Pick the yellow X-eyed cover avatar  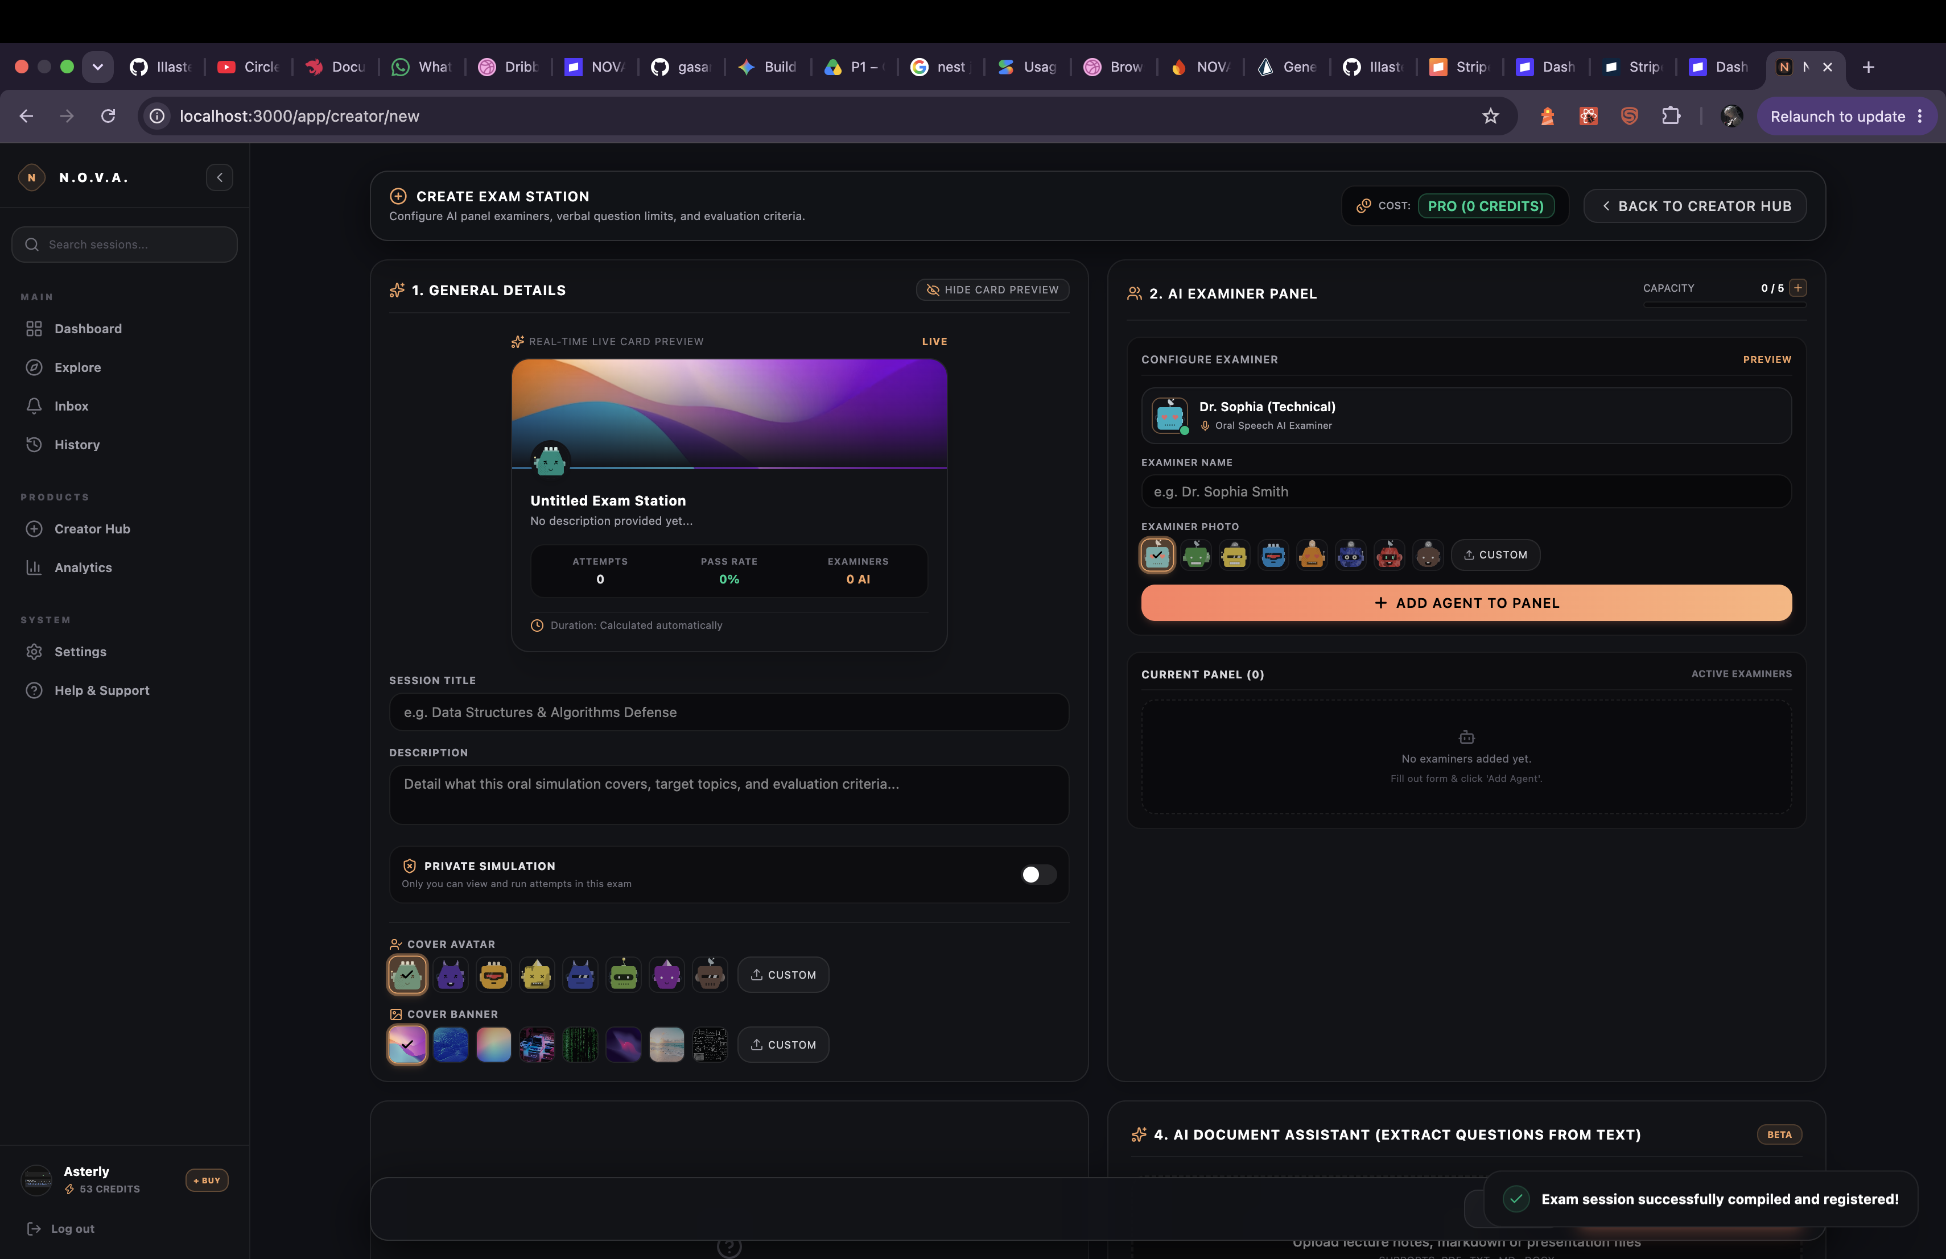(537, 975)
